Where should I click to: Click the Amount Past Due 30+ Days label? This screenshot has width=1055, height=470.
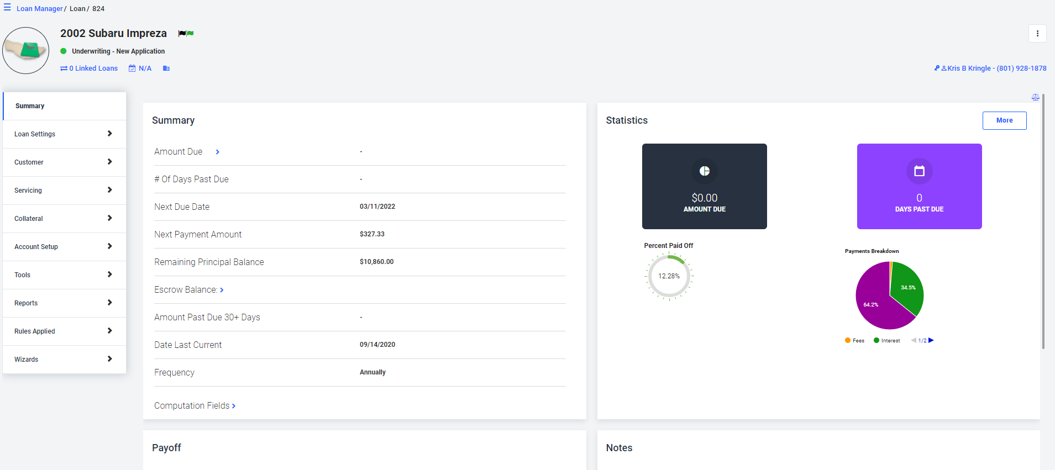[x=207, y=317]
